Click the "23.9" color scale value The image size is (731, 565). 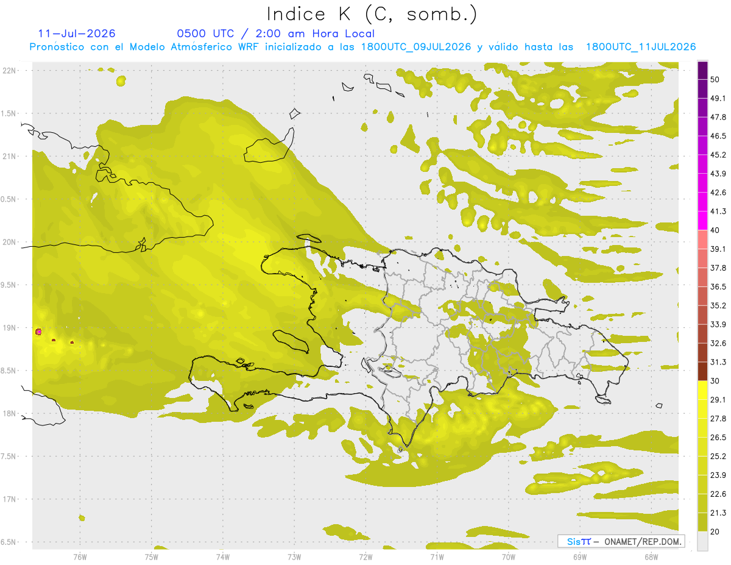pos(718,475)
